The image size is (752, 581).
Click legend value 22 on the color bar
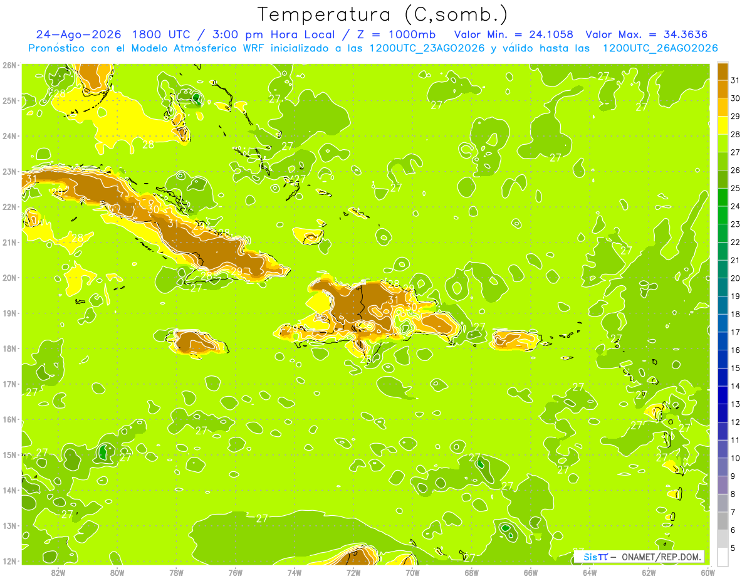(x=736, y=243)
